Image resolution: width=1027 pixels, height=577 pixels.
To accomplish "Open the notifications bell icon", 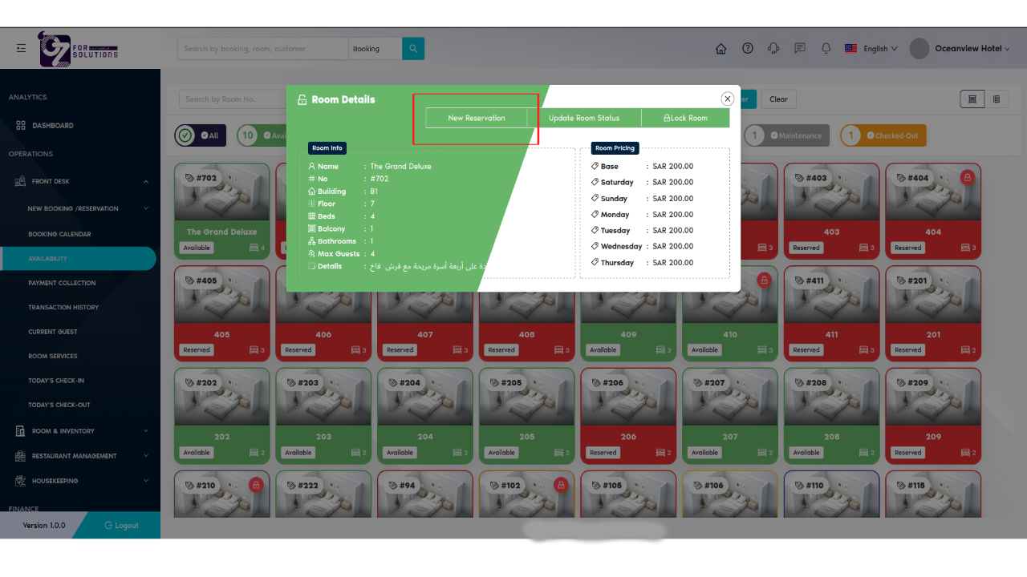I will (826, 49).
